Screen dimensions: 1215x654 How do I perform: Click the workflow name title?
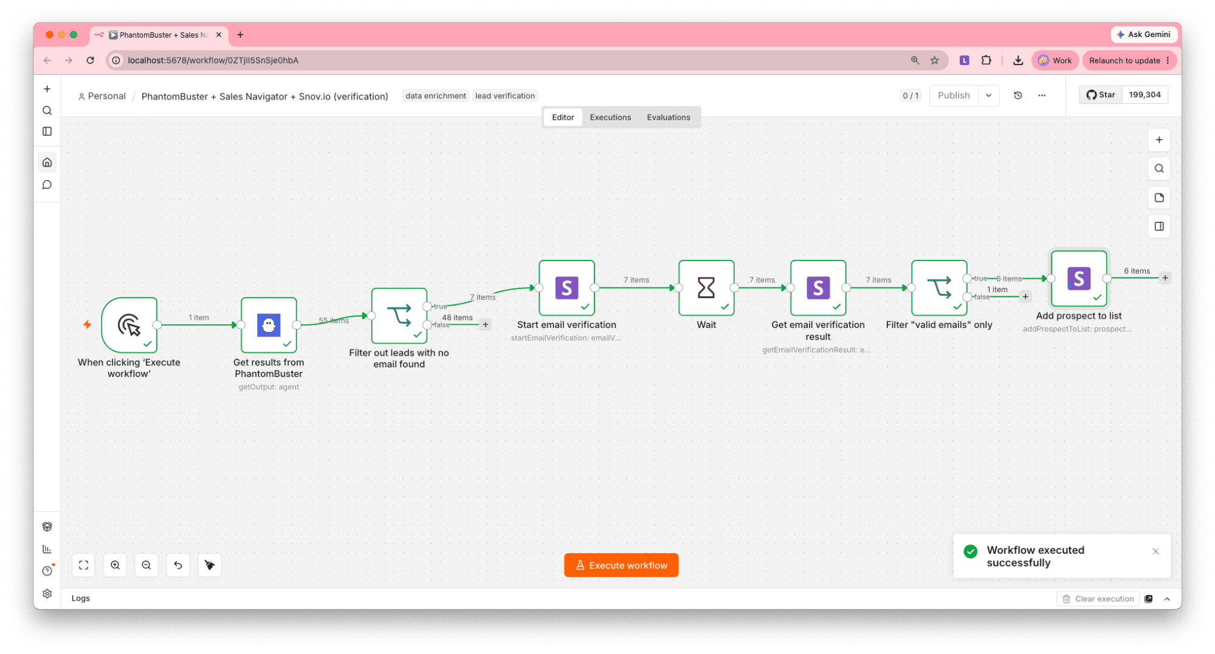(264, 97)
